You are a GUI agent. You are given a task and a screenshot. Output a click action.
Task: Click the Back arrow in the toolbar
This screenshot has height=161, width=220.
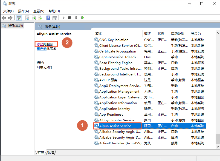point(4,18)
